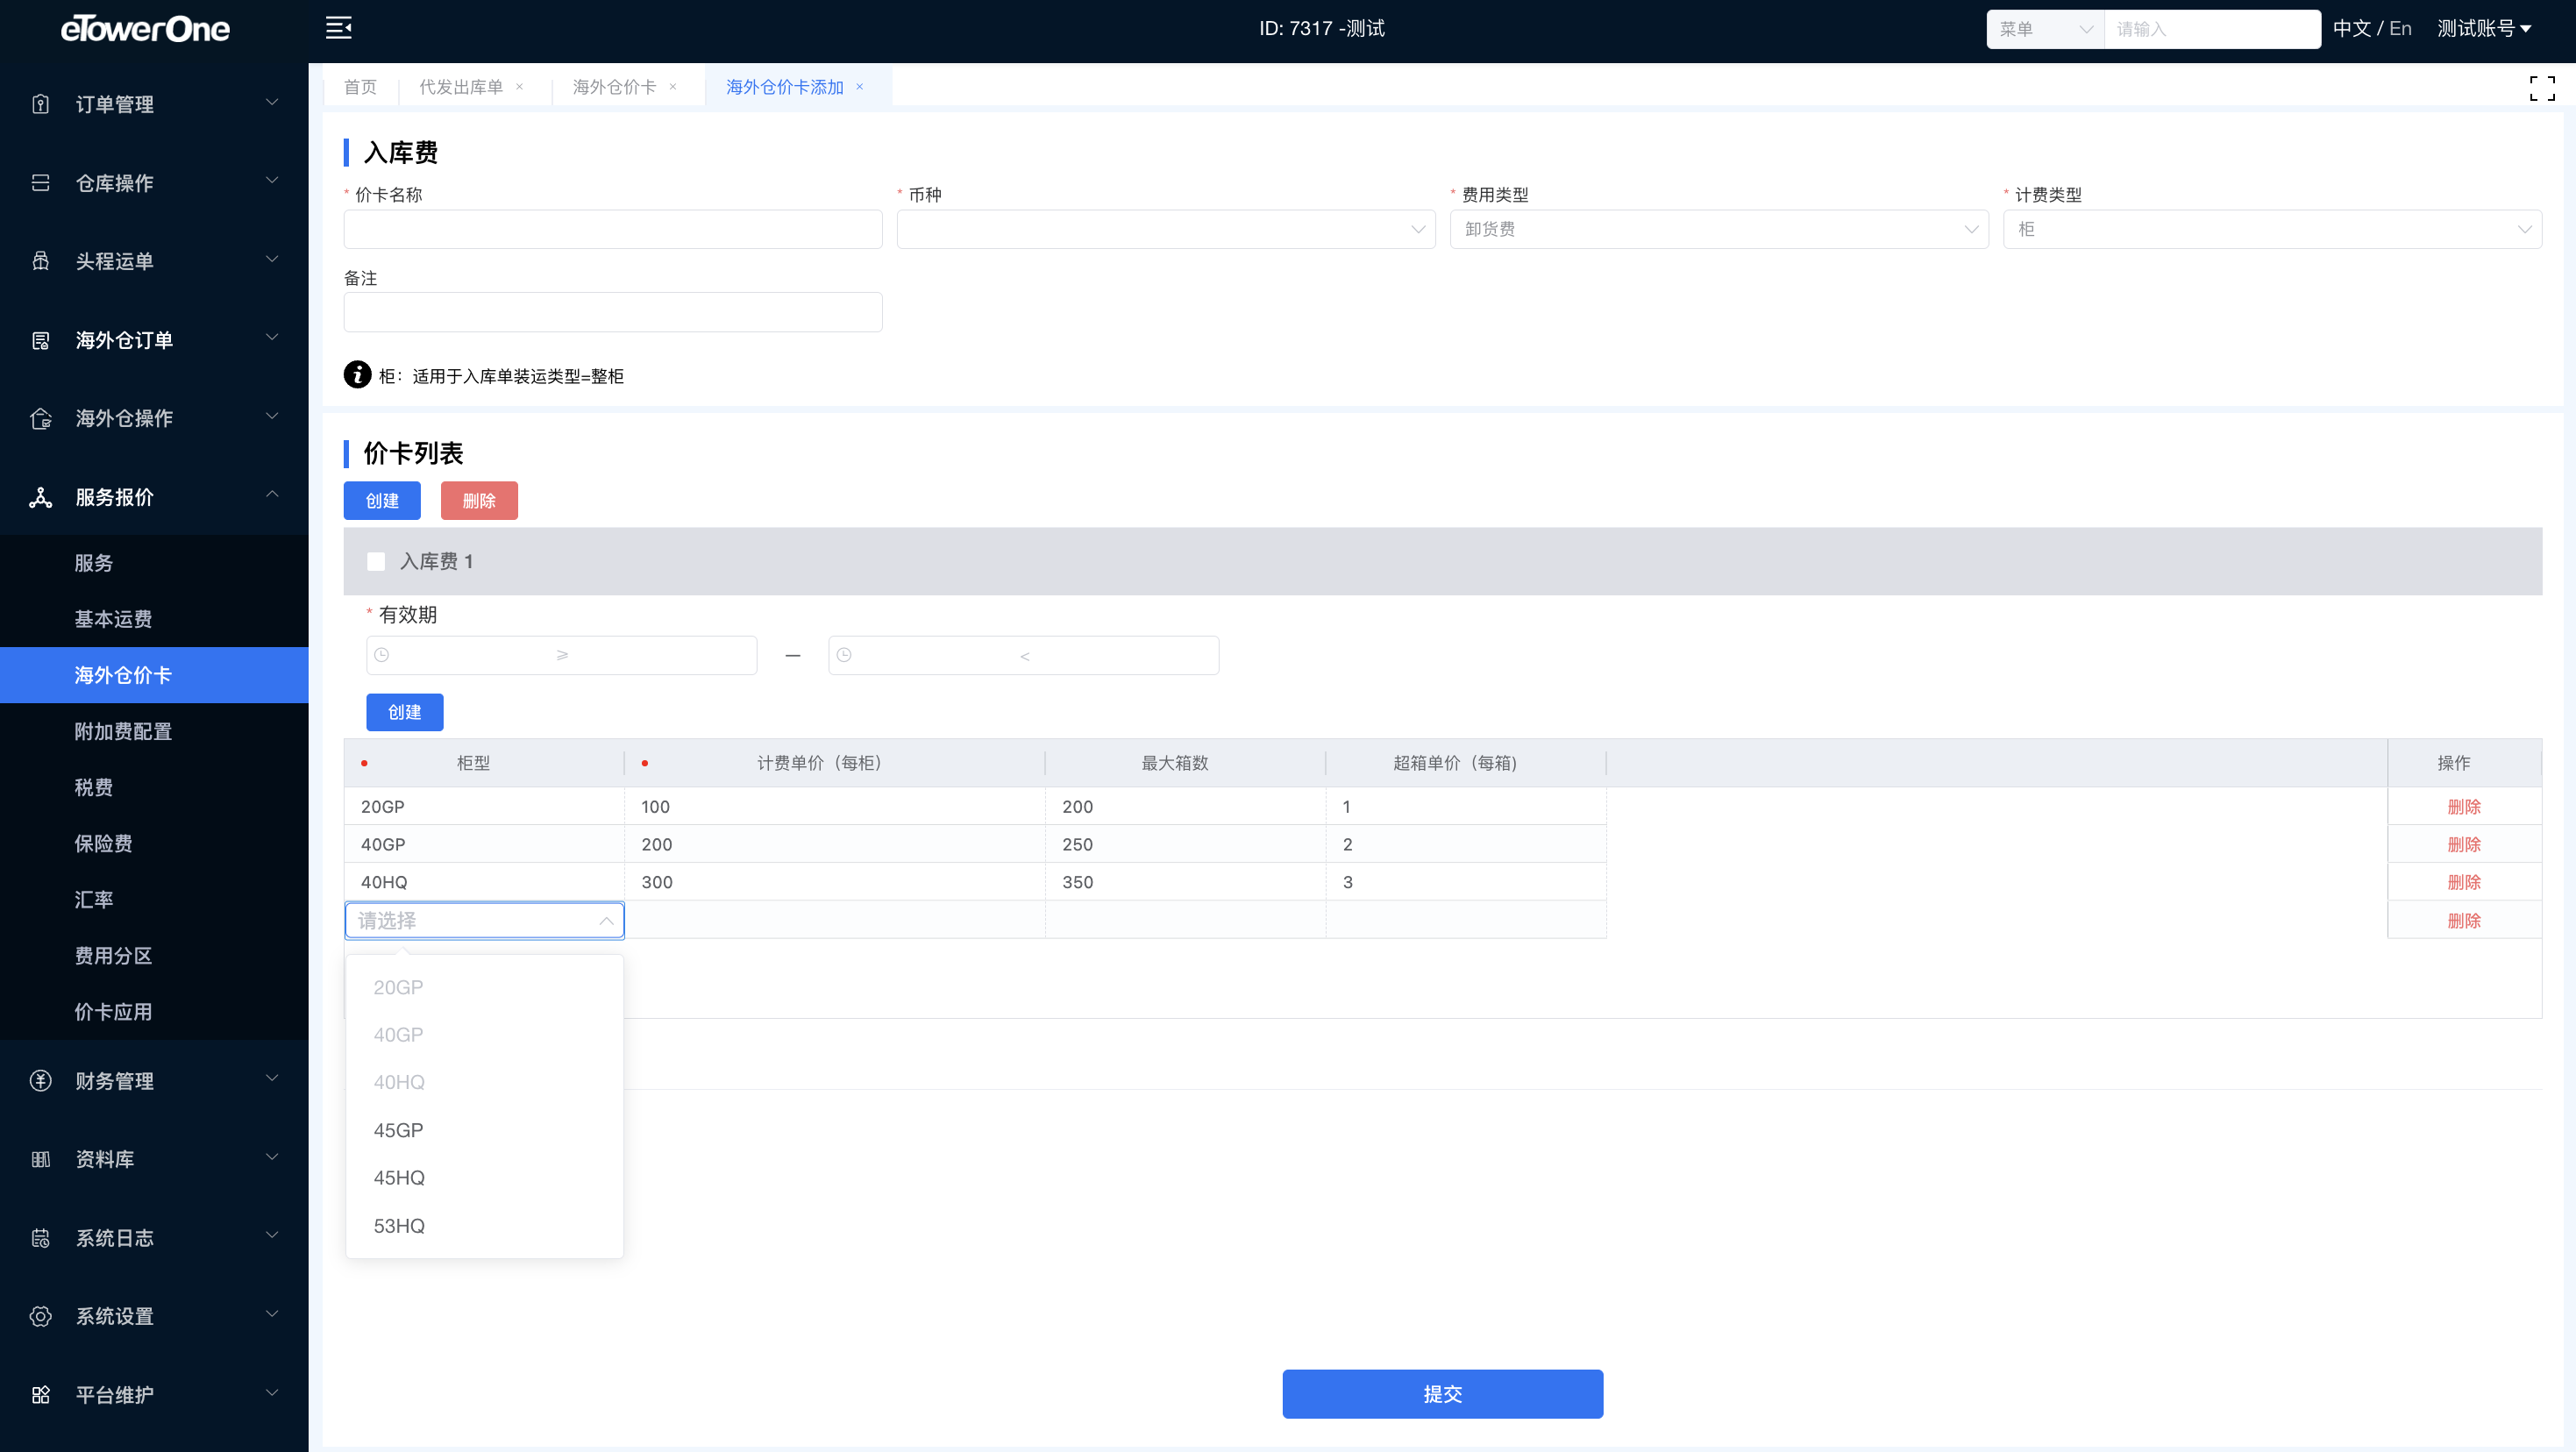This screenshot has height=1452, width=2576.
Task: Click the sidebar collapse hamburger icon
Action: 338,28
